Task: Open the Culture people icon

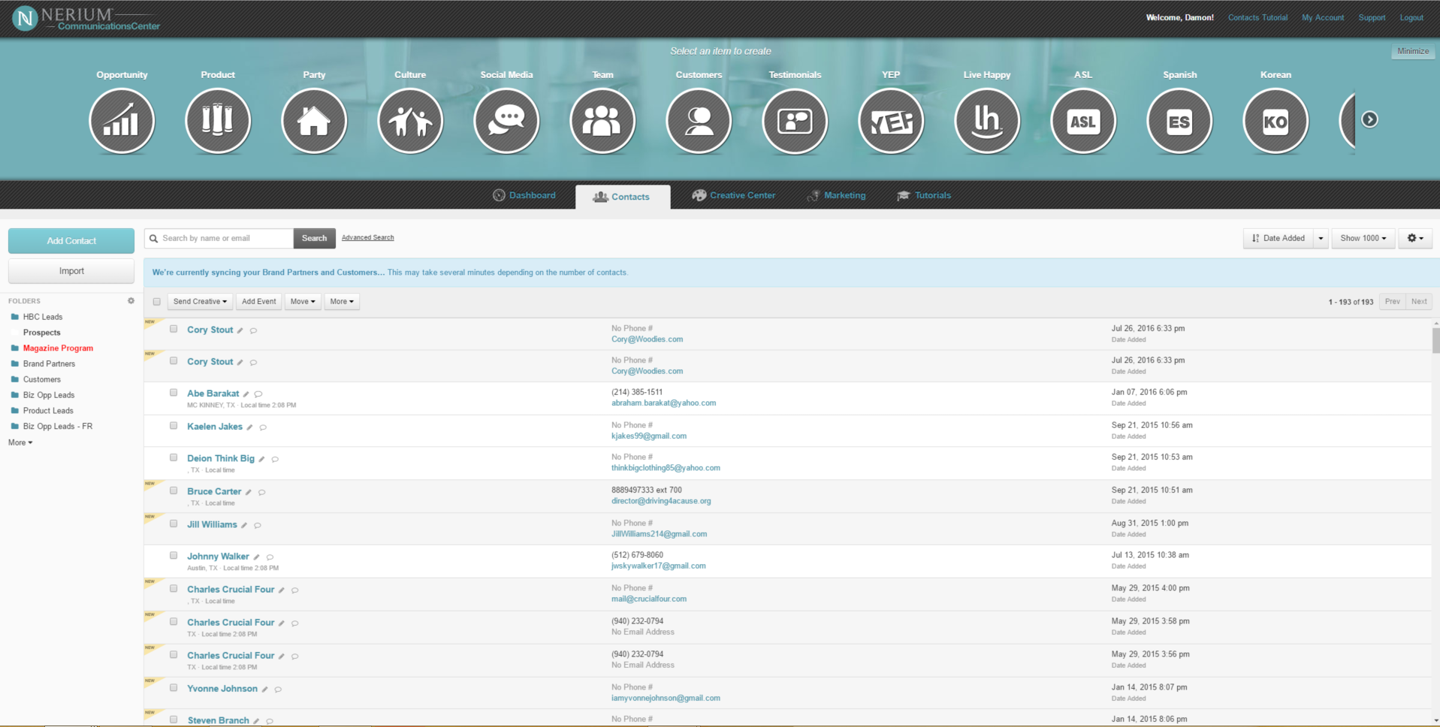Action: click(x=410, y=121)
